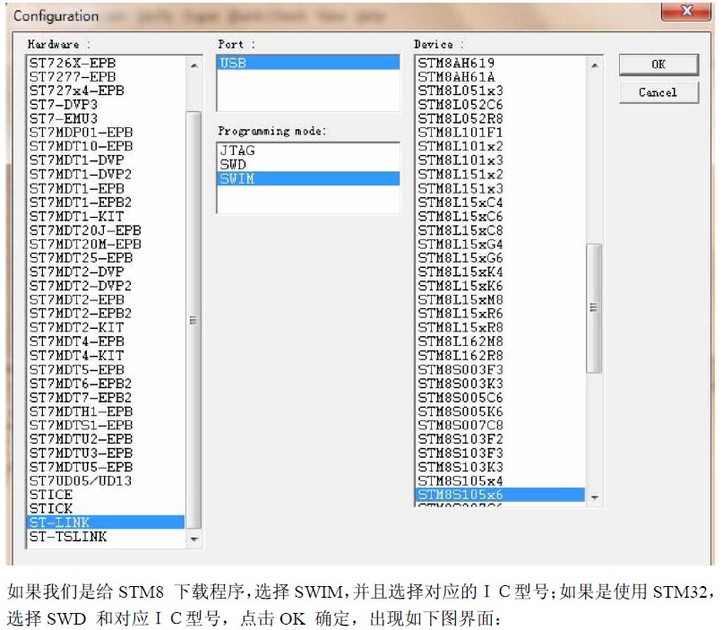Select ST-LINK in Hardware list
723x630 pixels.
pyautogui.click(x=106, y=522)
